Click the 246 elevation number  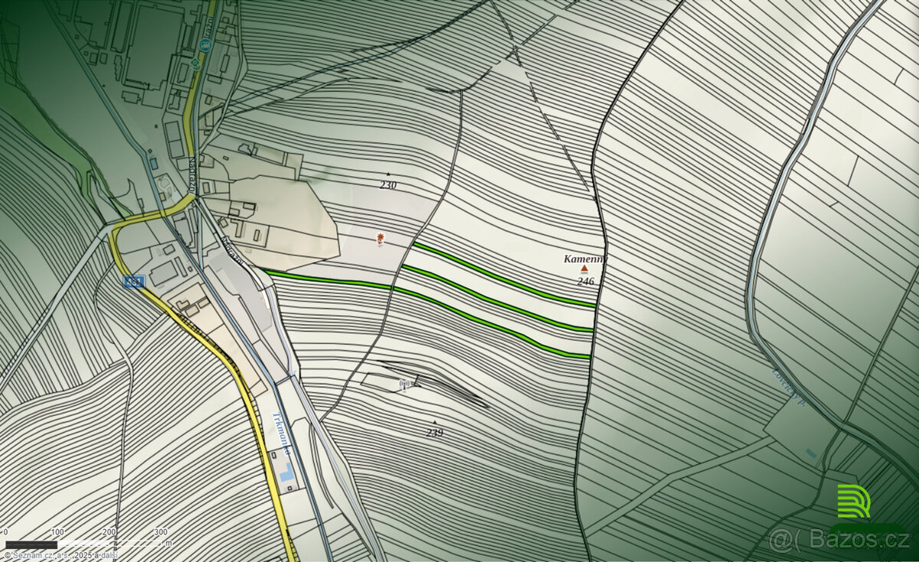pos(586,281)
